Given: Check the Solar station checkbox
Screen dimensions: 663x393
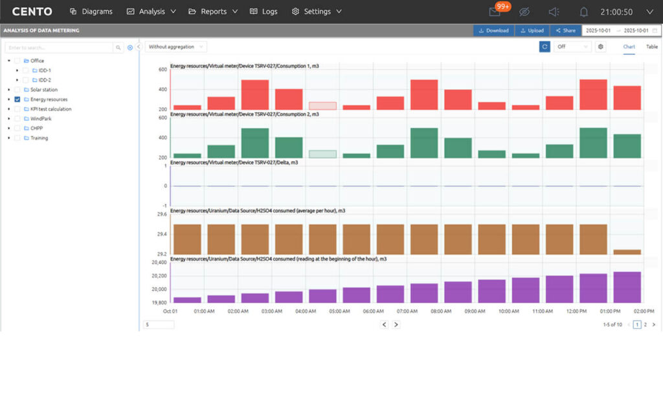Looking at the screenshot, I should [17, 90].
